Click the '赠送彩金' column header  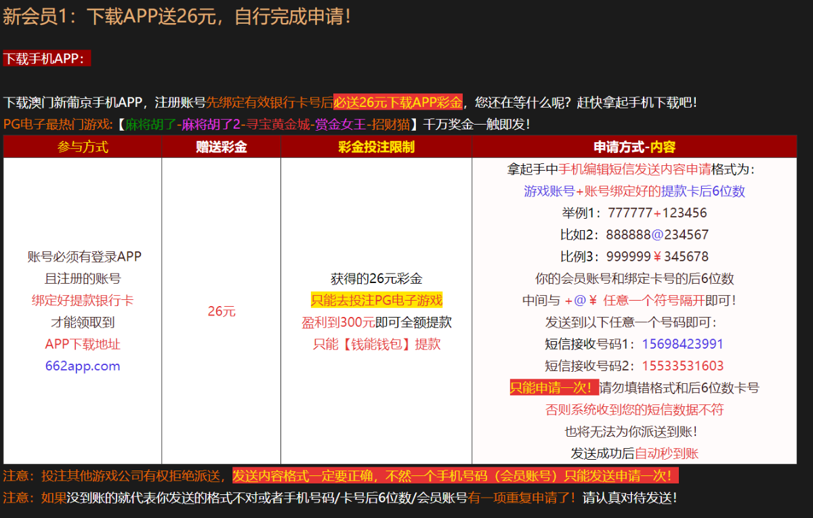[222, 147]
